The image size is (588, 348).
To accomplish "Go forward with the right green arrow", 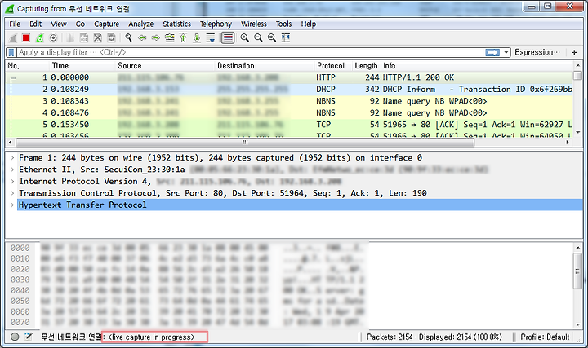I will point(156,37).
